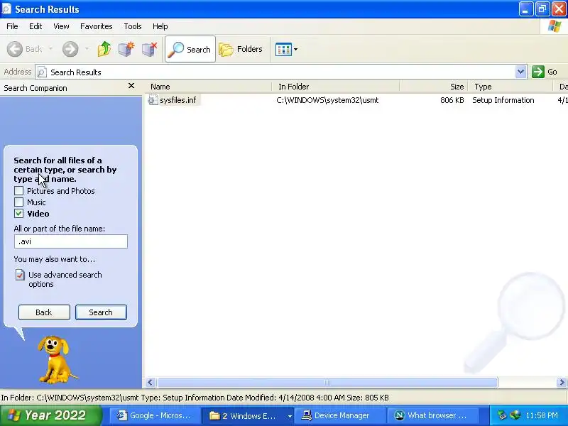Click the Search button in Search Companion
Image resolution: width=568 pixels, height=426 pixels.
pos(101,312)
